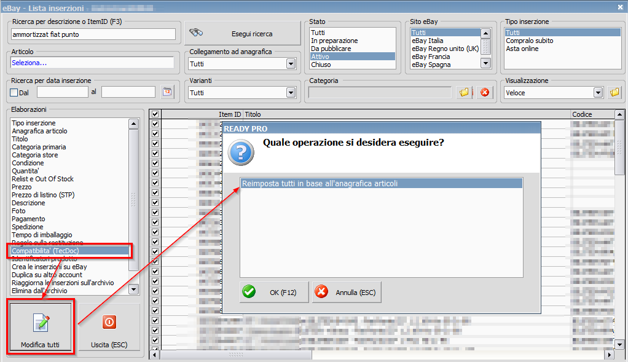628x362 pixels.
Task: Select Prezzo di listino (STP)
Action: pyautogui.click(x=69, y=195)
